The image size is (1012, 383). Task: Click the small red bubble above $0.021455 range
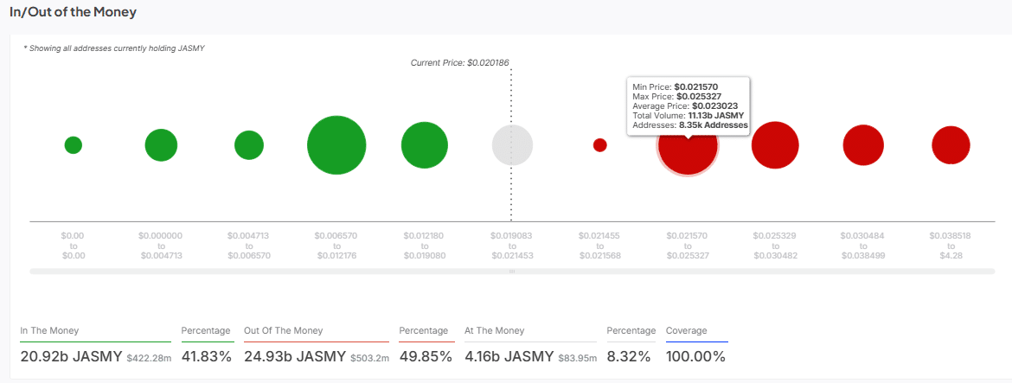[599, 145]
